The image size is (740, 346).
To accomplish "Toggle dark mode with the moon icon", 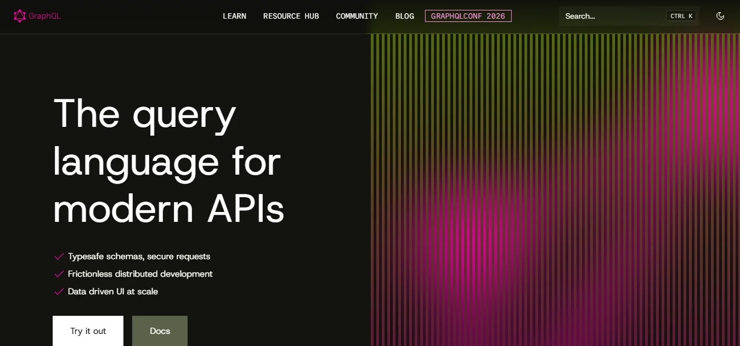I will [720, 16].
